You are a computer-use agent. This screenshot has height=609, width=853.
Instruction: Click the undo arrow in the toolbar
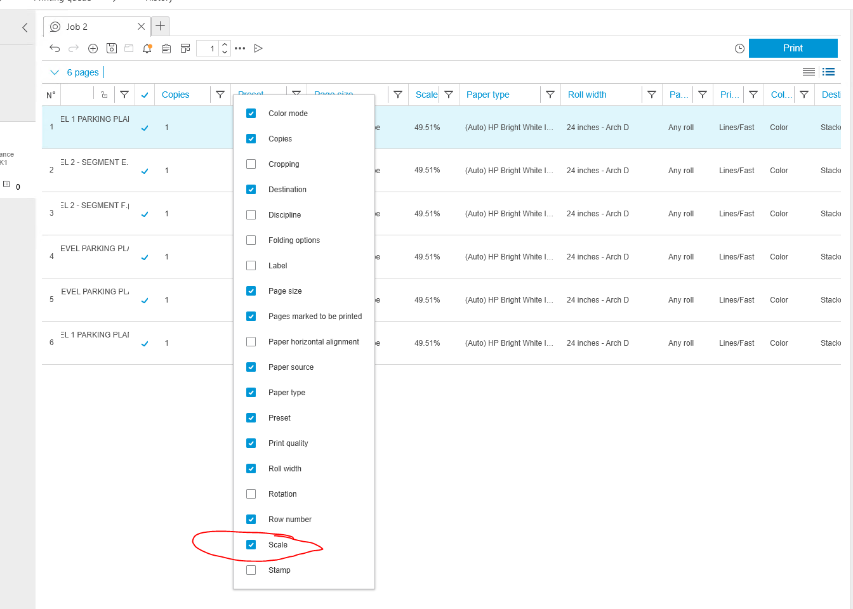pyautogui.click(x=55, y=48)
